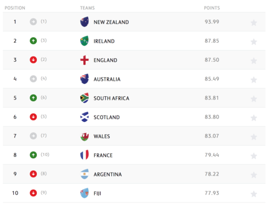Click the TEAMS column header
Image resolution: width=270 pixels, height=206 pixels.
(87, 8)
